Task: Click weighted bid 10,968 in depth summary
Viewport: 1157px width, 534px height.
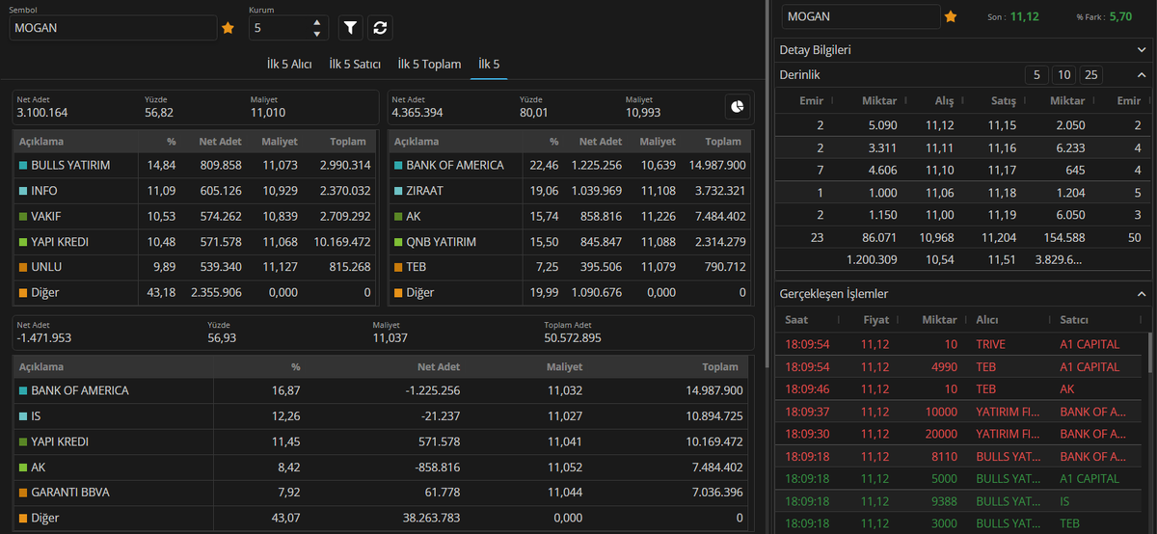Action: click(x=937, y=236)
